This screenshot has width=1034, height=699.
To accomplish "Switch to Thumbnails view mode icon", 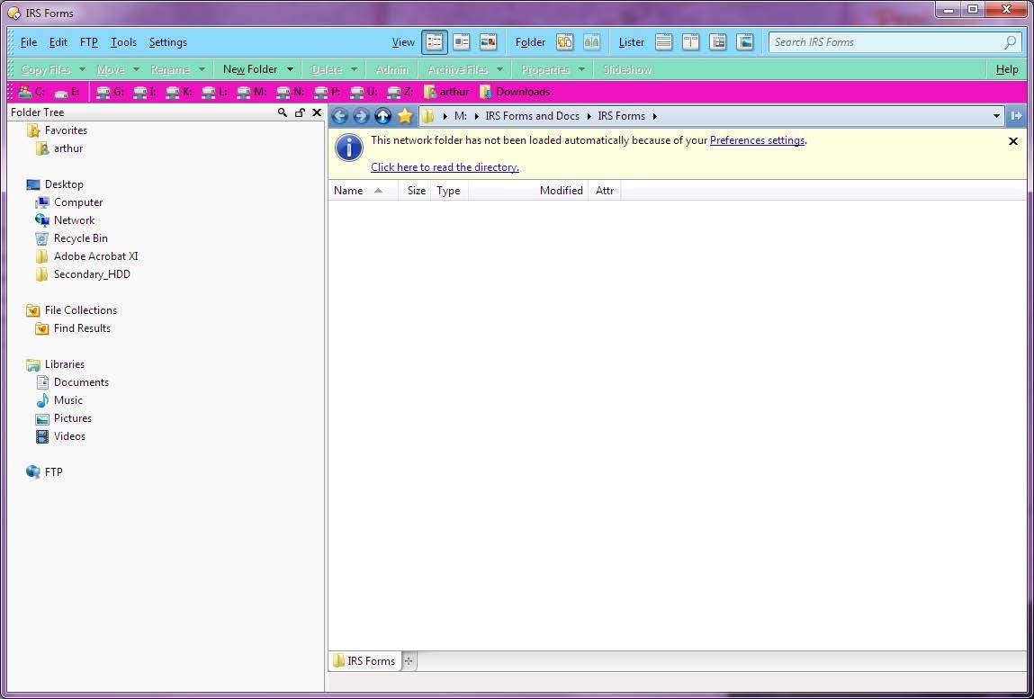I will [488, 42].
